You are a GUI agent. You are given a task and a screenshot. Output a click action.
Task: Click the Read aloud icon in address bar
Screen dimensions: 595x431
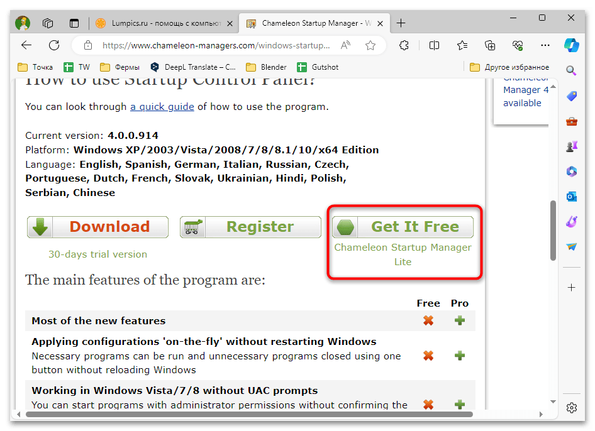pos(346,45)
